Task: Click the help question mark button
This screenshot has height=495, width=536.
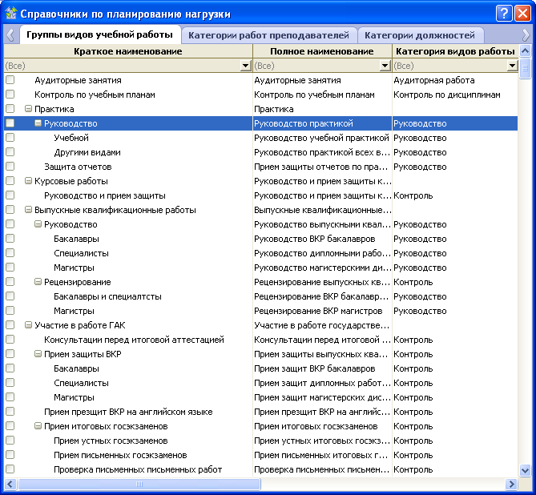Action: pyautogui.click(x=503, y=13)
